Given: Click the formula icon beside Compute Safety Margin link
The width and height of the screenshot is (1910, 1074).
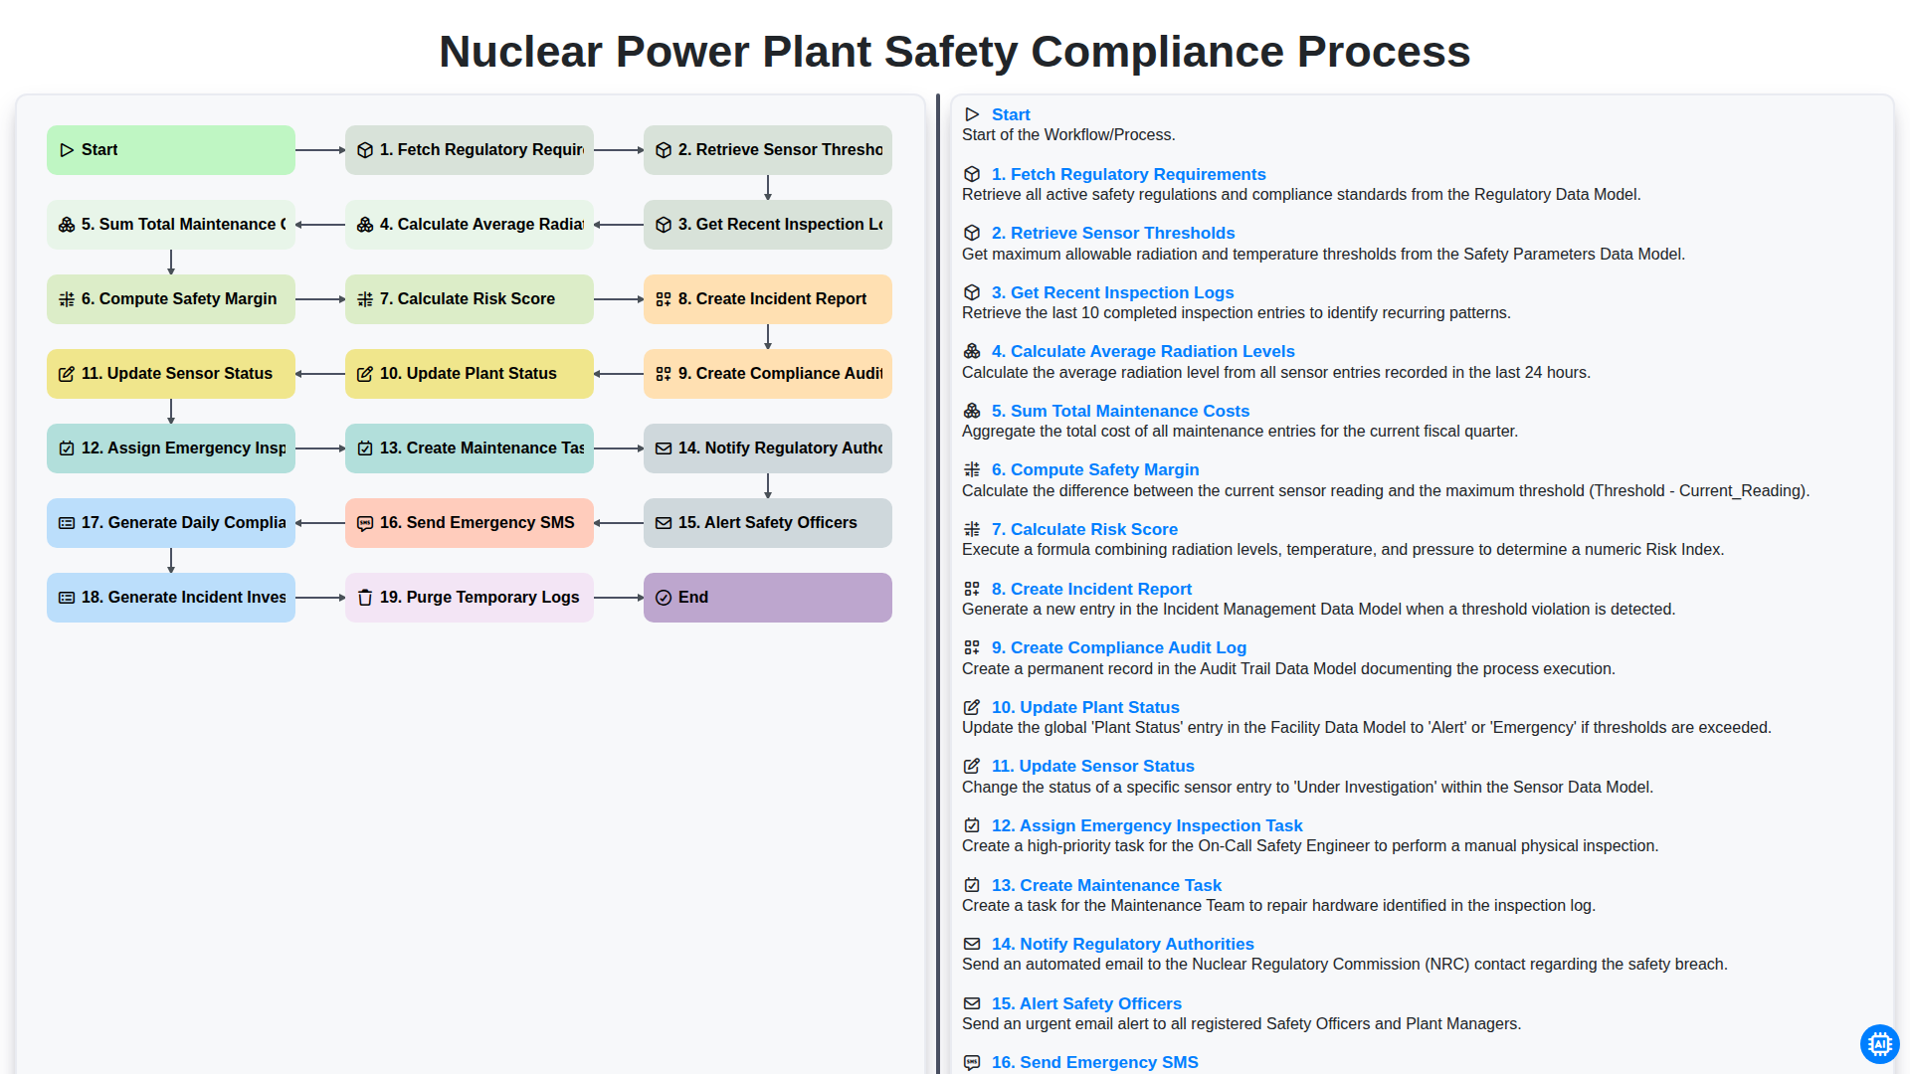Looking at the screenshot, I should click(x=972, y=469).
